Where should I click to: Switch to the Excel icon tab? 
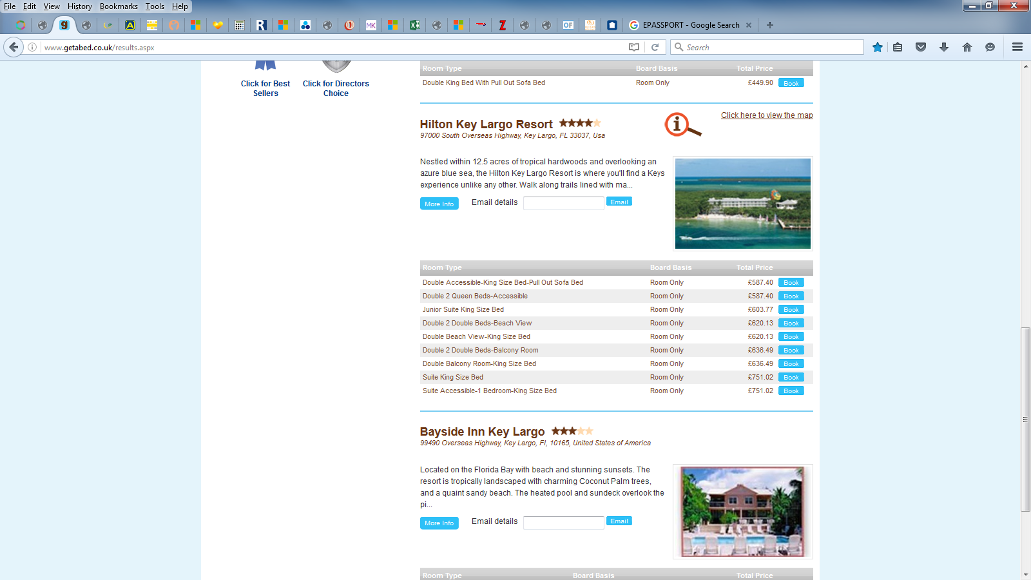(415, 25)
